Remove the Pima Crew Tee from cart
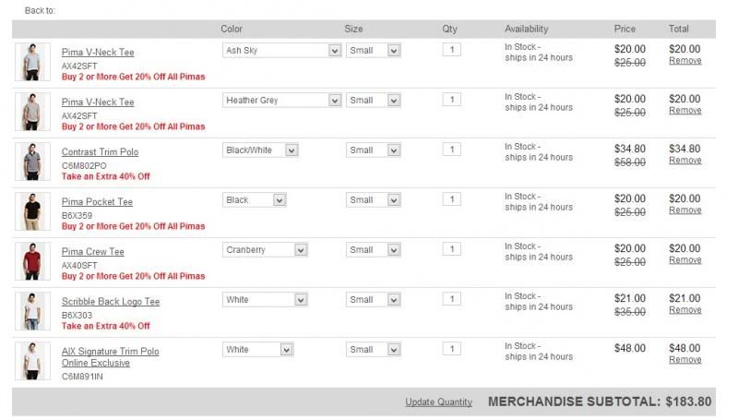Viewport: 738px width, 420px height. coord(684,260)
